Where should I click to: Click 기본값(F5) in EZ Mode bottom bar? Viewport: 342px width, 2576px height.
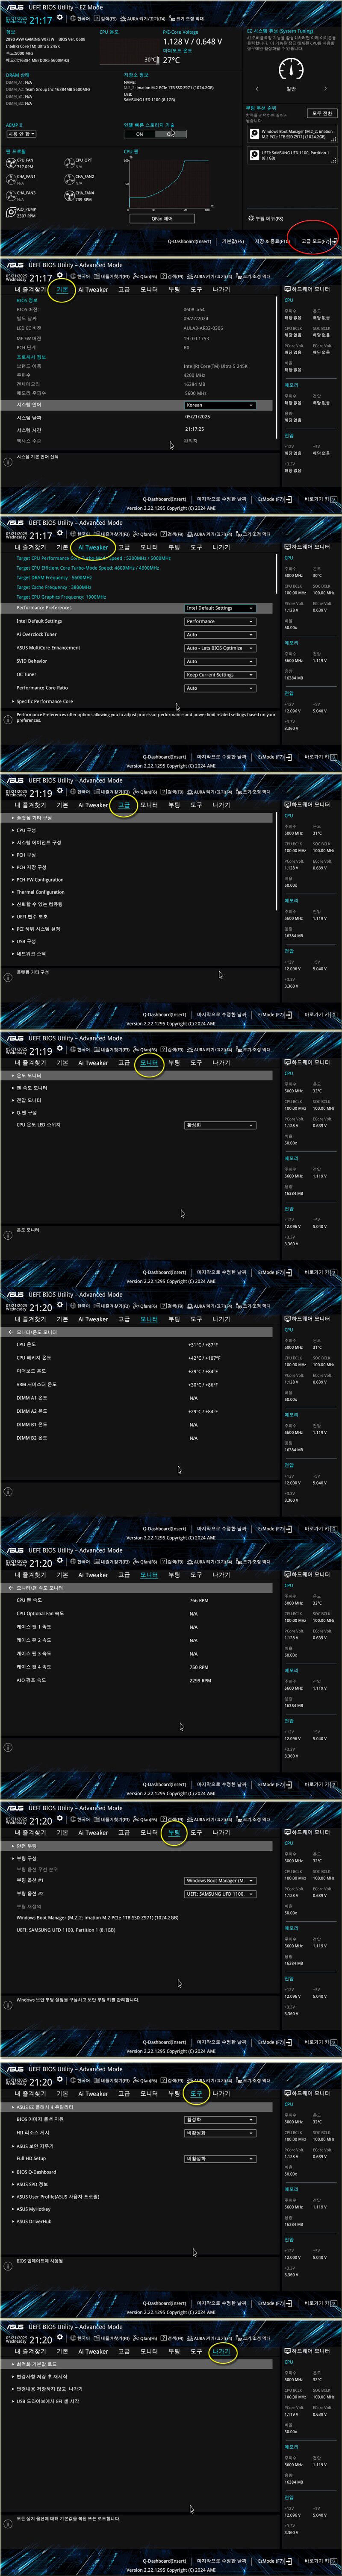[x=233, y=241]
